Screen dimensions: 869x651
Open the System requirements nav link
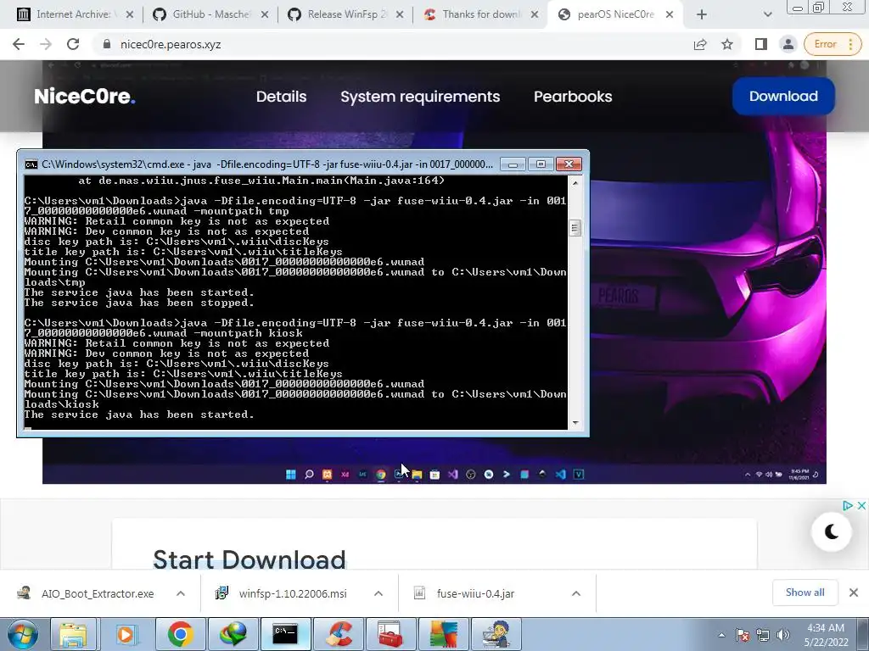[420, 97]
